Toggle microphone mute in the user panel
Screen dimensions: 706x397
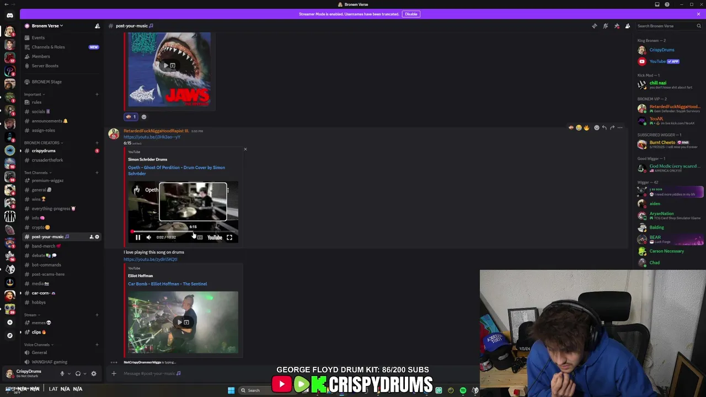(62, 374)
